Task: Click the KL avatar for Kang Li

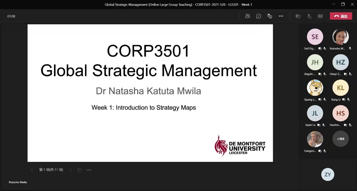Action: click(x=340, y=88)
